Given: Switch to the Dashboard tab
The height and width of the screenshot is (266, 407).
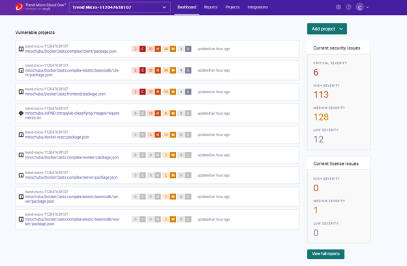Looking at the screenshot, I should [187, 7].
